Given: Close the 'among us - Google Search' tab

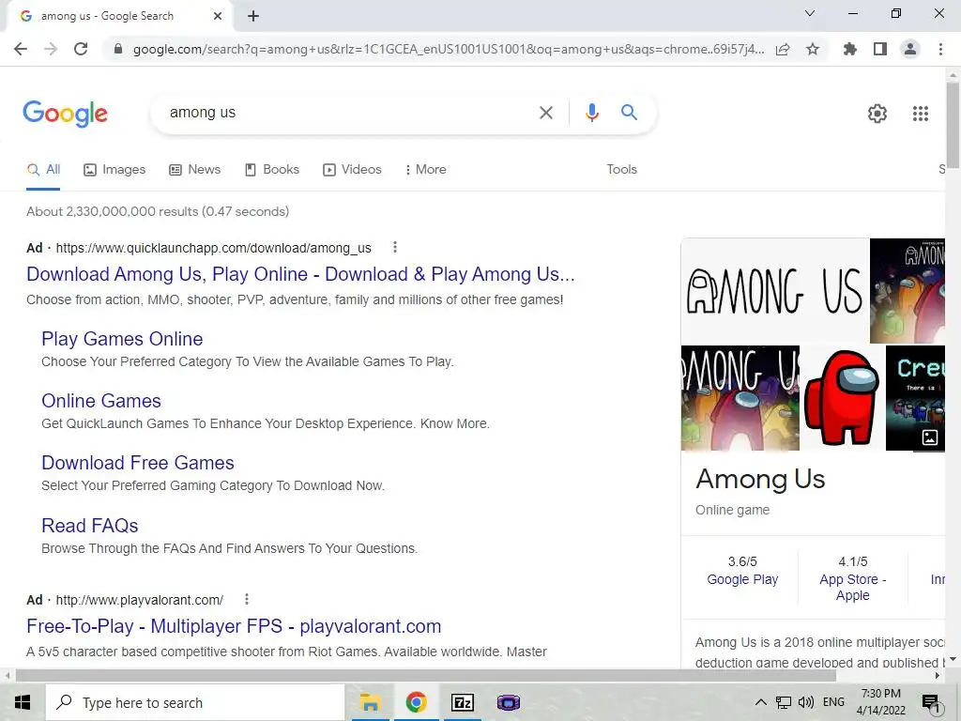Looking at the screenshot, I should (x=217, y=16).
